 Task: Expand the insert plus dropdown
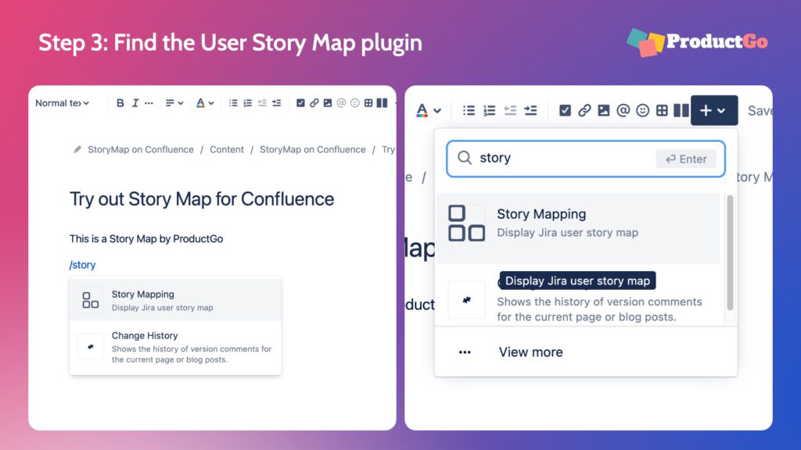tap(713, 110)
